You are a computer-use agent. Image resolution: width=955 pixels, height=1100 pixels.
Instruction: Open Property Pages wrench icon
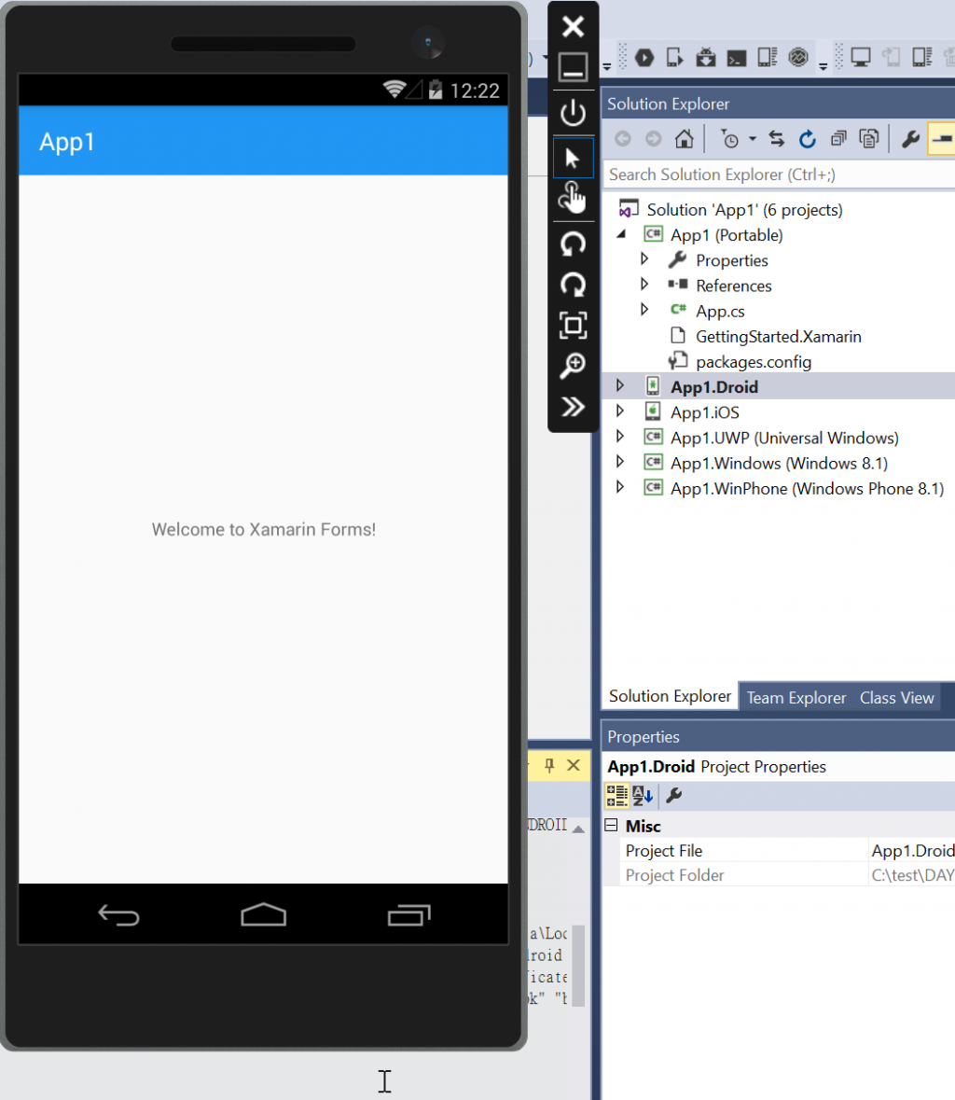pos(674,796)
